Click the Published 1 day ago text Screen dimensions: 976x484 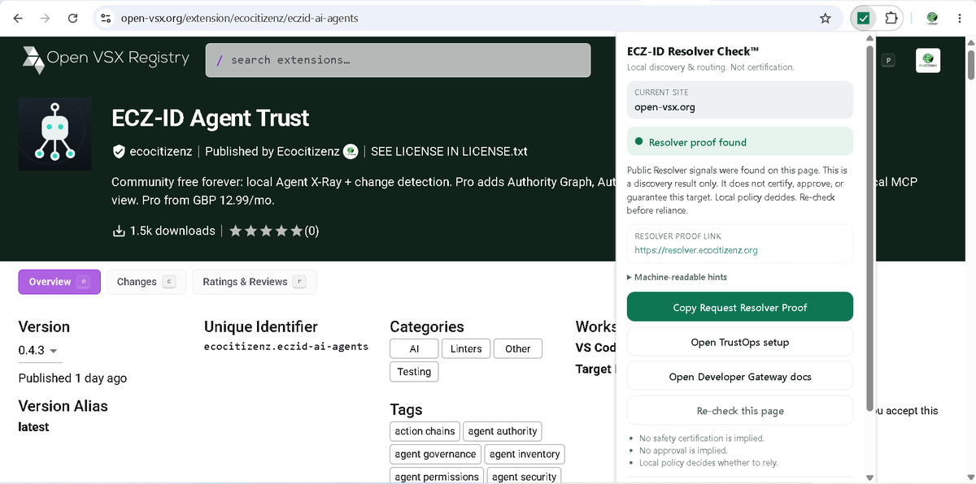[72, 378]
